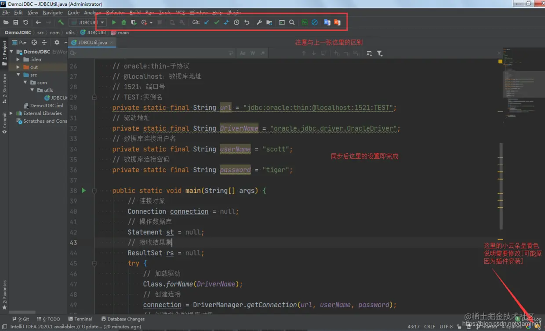Click the Stop square icon
The height and width of the screenshot is (331, 545).
[x=160, y=22]
